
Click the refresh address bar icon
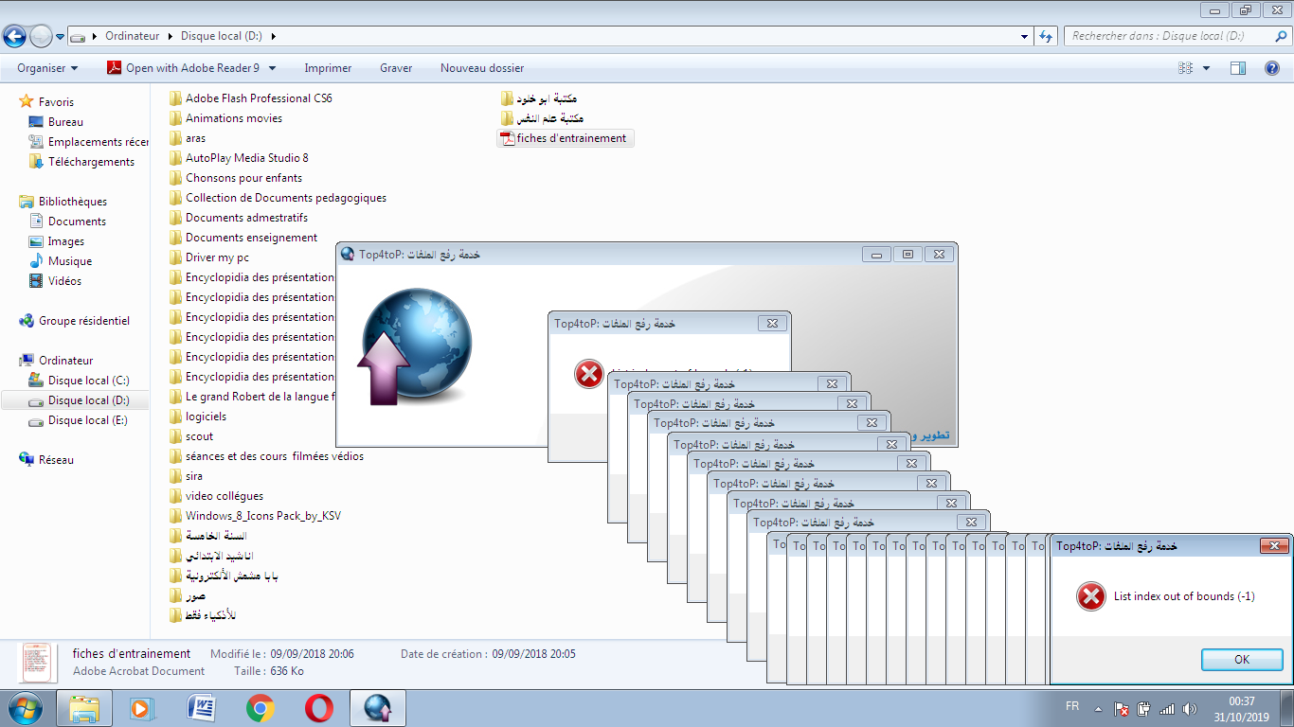coord(1046,36)
